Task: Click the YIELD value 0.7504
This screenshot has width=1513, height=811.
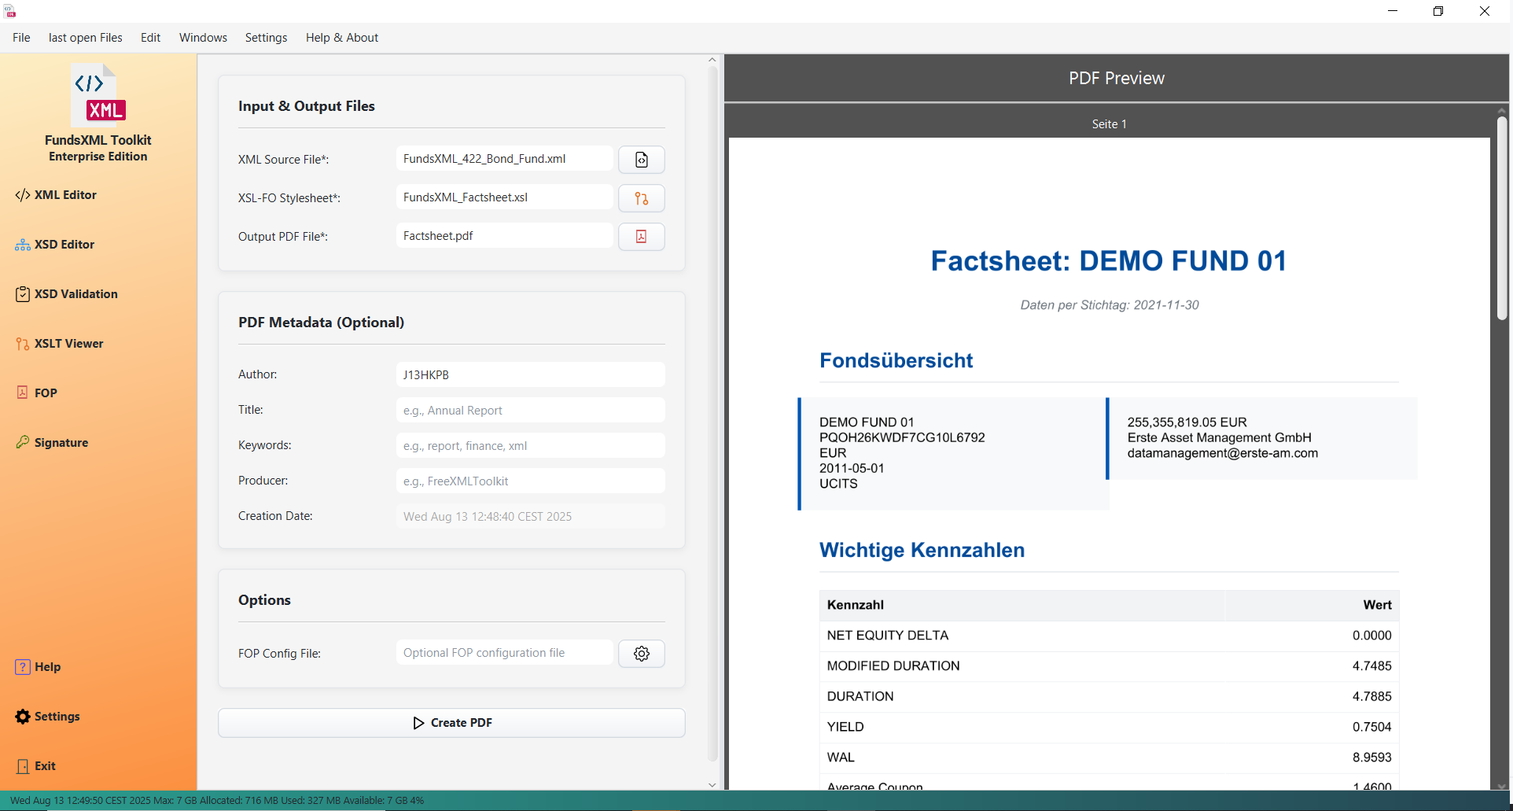Action: click(1371, 727)
